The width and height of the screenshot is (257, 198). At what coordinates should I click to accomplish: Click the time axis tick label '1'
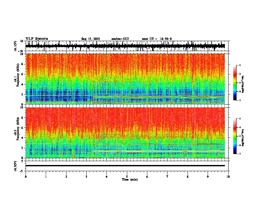[46, 177]
